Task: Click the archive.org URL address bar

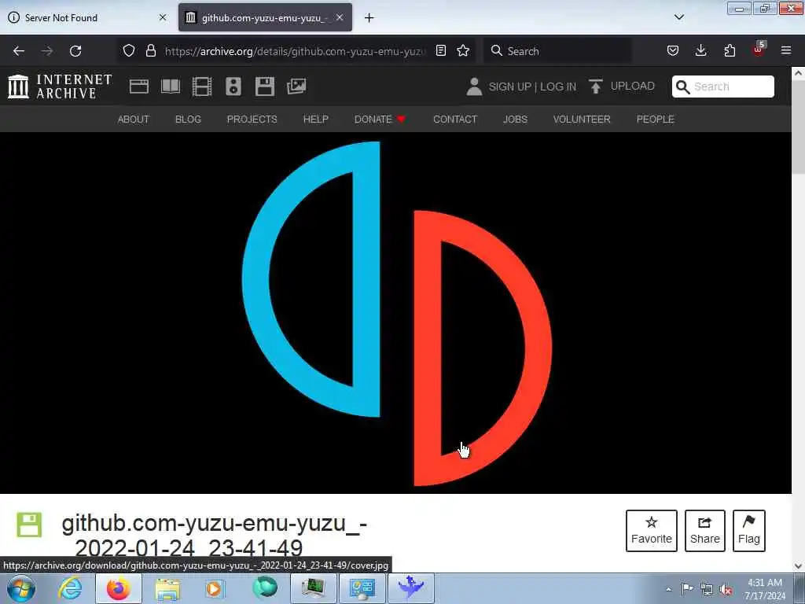Action: point(296,51)
